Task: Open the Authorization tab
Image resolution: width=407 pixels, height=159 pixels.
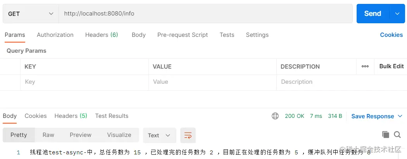Action: (x=55, y=35)
